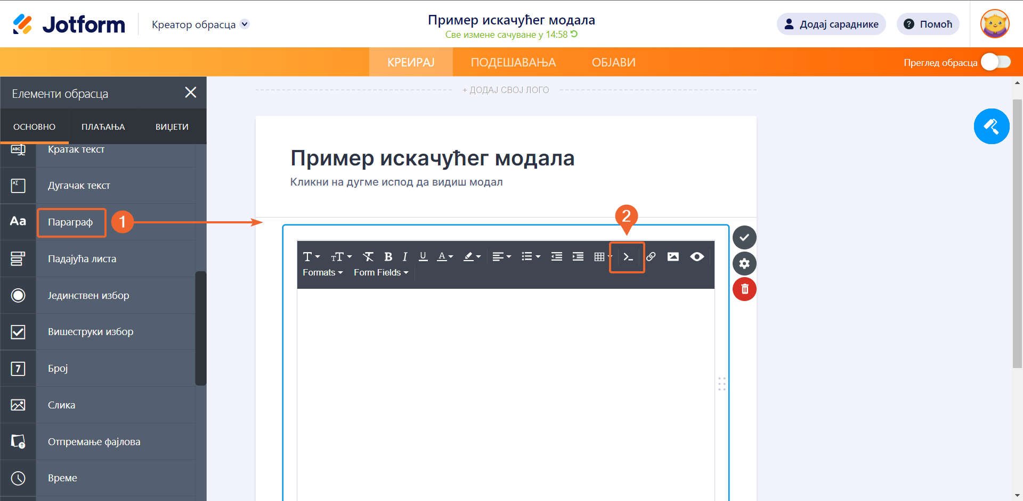Click the insert image icon in toolbar
Image resolution: width=1023 pixels, height=501 pixels.
(x=673, y=257)
